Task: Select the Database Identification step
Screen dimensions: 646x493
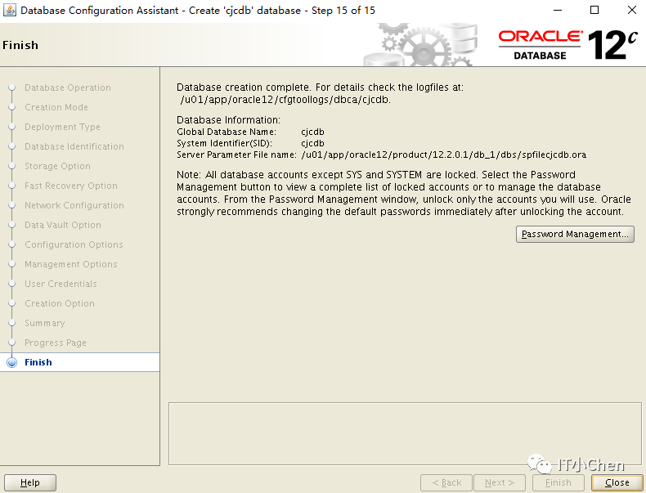Action: [x=74, y=146]
